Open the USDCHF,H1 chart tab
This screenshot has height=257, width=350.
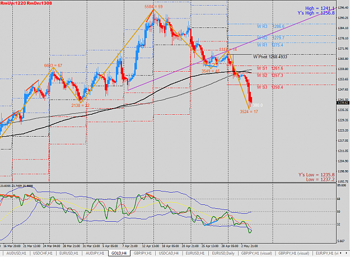[43, 253]
